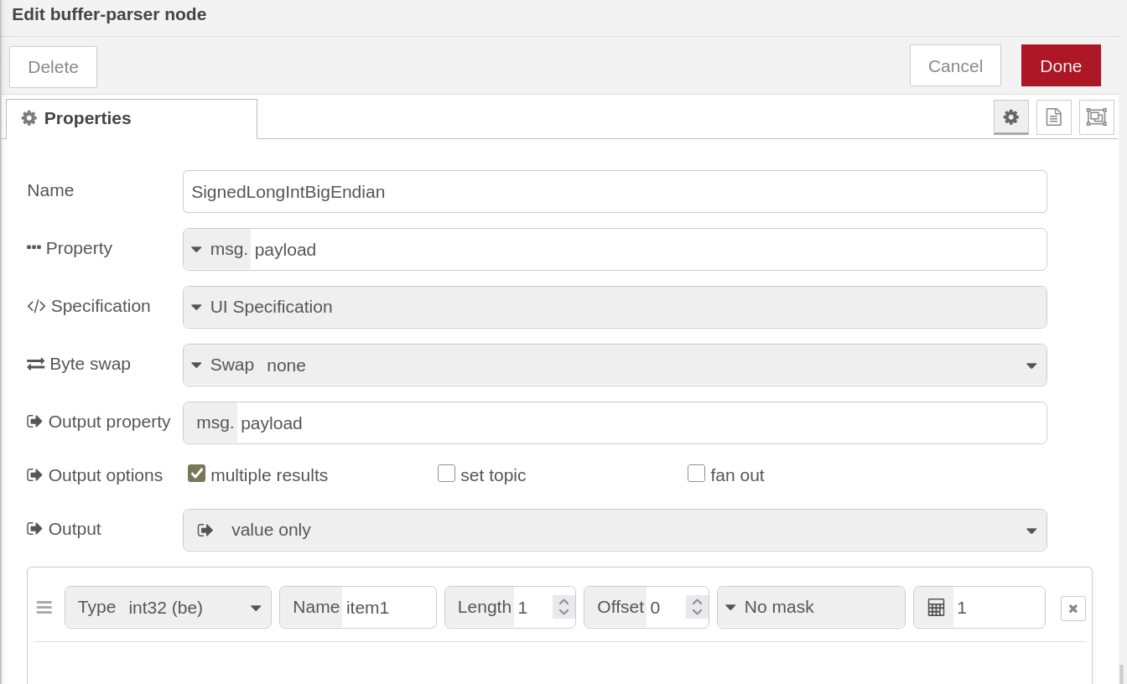1127x684 pixels.
Task: Increase Length value with up arrow
Action: [x=563, y=602]
